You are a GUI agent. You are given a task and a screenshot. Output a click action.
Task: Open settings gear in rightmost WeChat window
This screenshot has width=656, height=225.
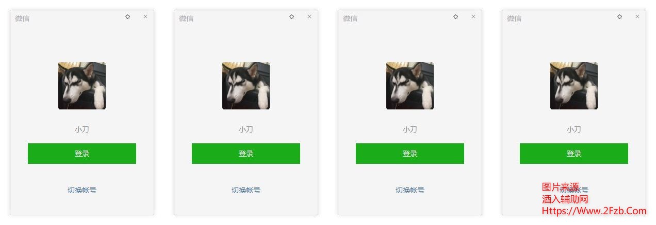[620, 16]
